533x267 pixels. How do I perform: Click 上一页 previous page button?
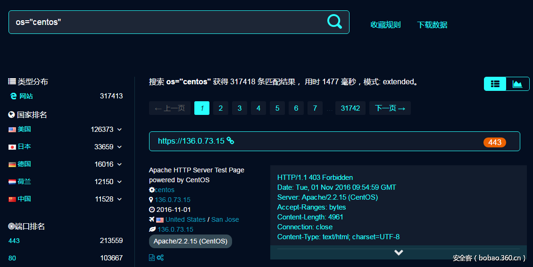tap(170, 108)
